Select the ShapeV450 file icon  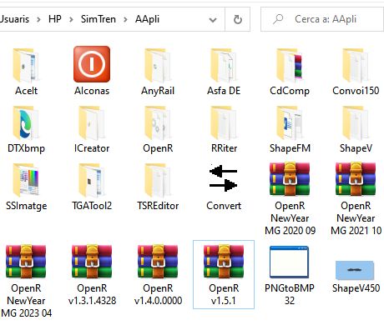[x=355, y=270]
